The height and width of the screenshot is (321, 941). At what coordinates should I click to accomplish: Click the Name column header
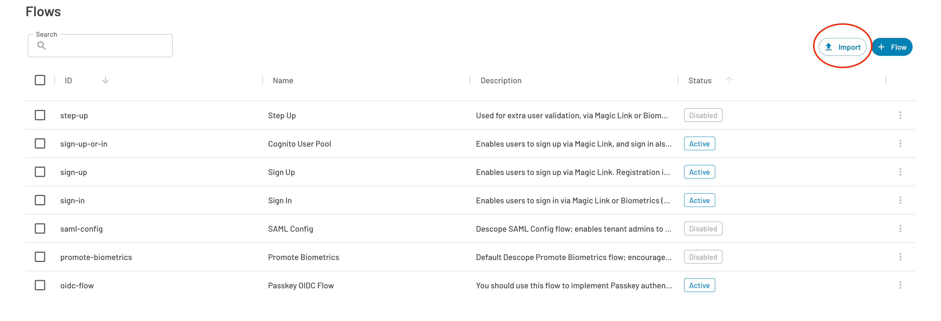tap(282, 80)
